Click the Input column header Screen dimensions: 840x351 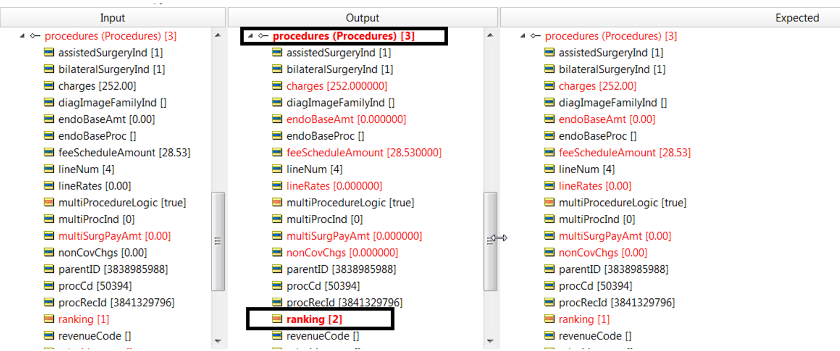pyautogui.click(x=113, y=18)
